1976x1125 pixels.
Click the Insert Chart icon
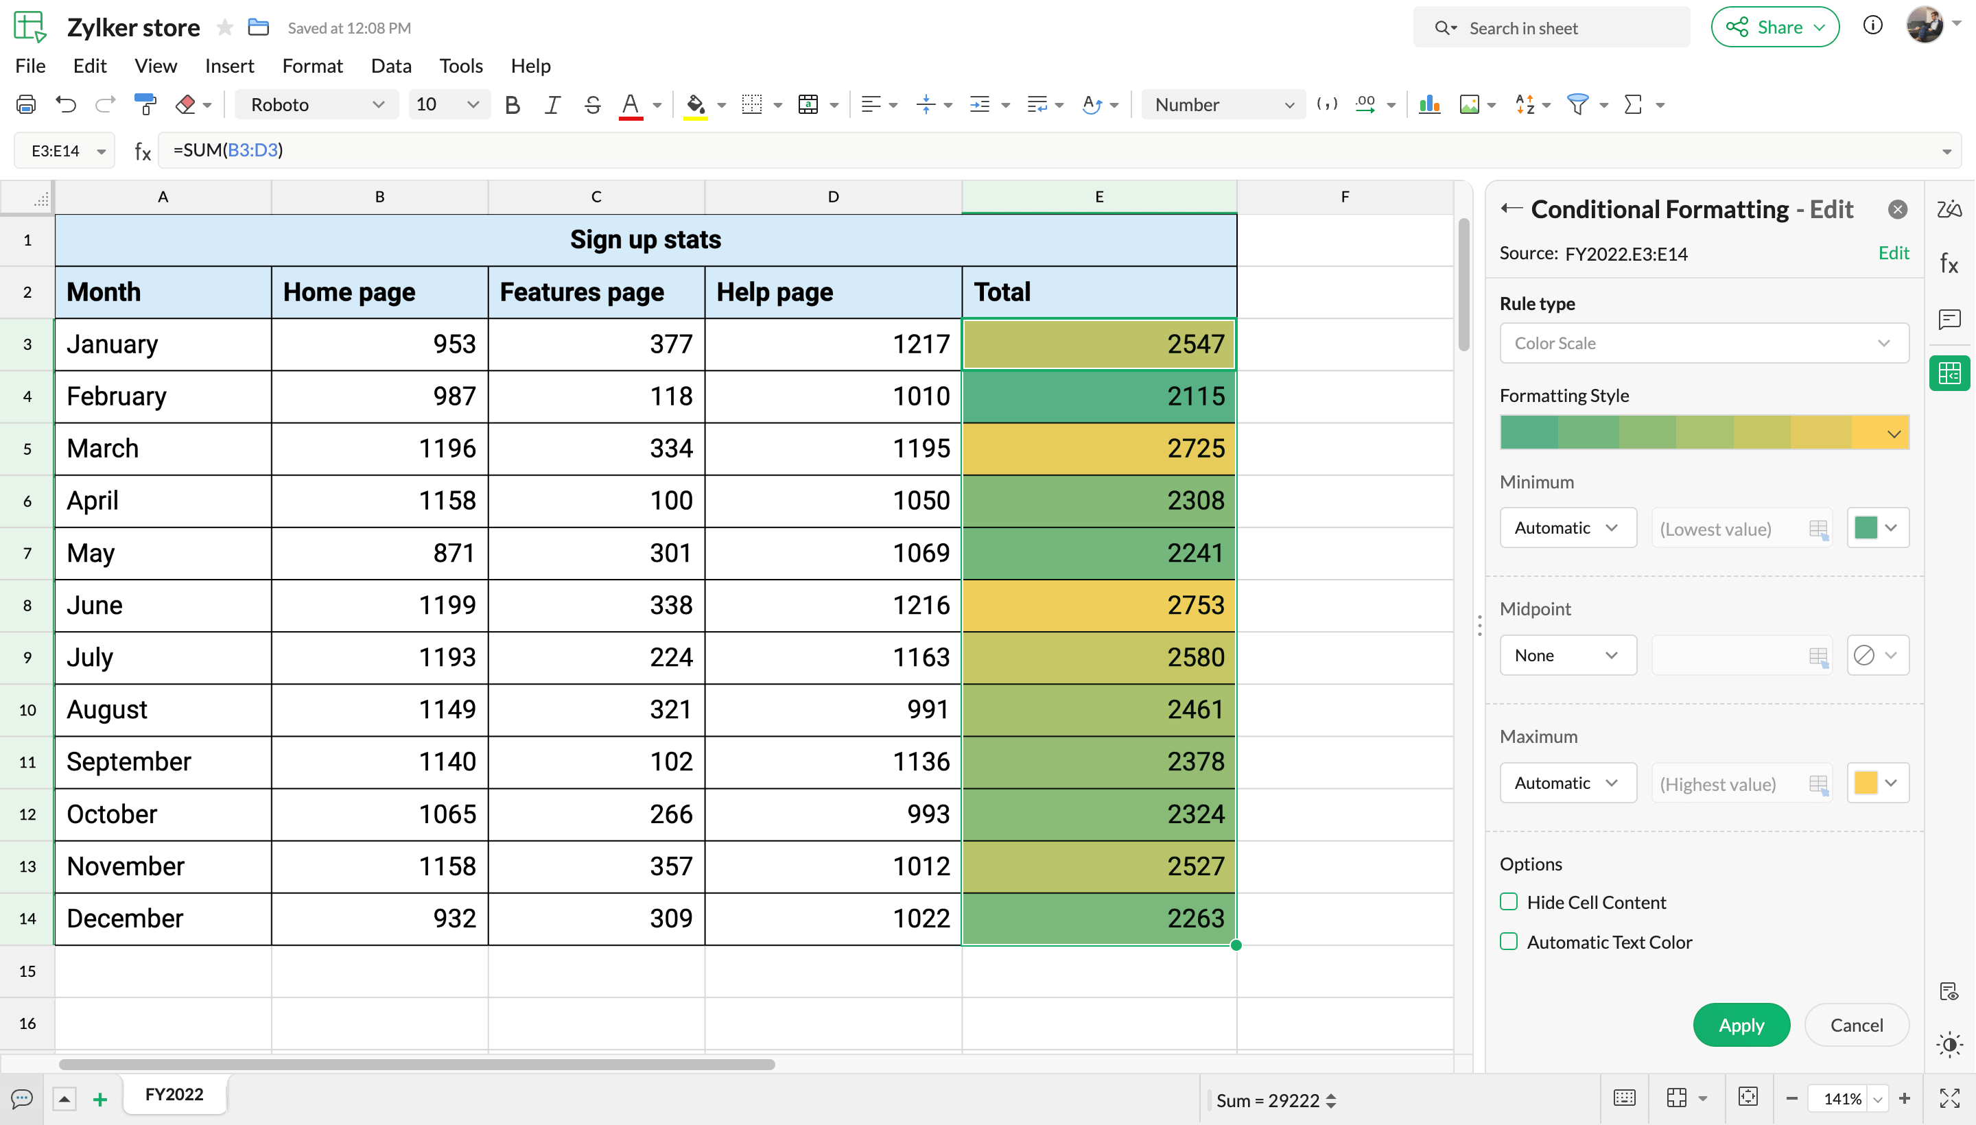[x=1429, y=104]
